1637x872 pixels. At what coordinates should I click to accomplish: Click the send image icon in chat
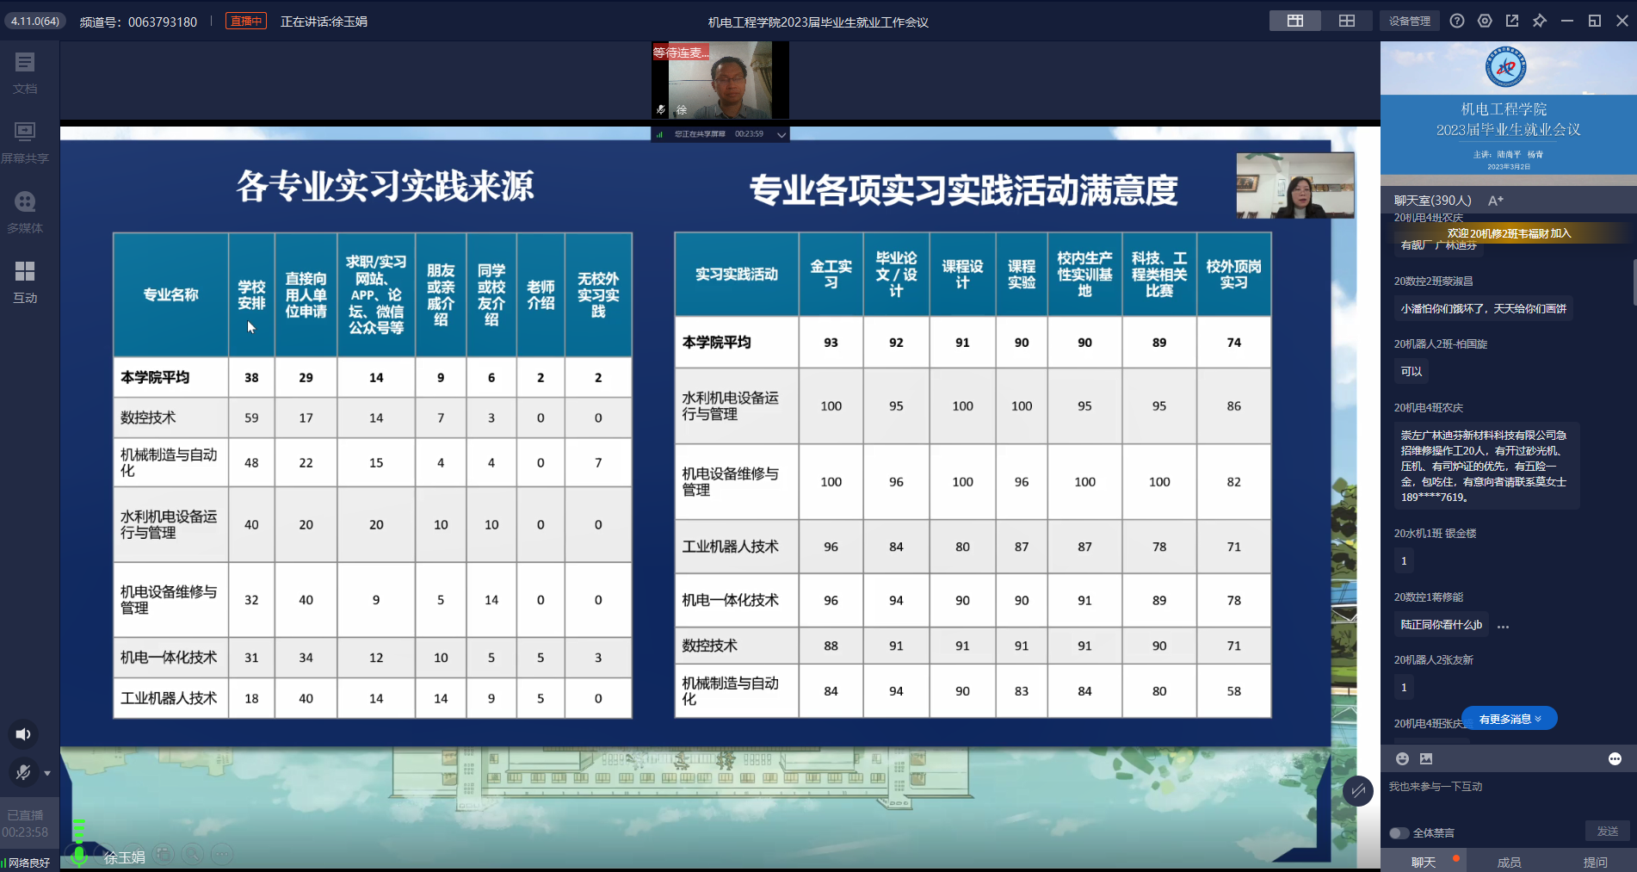(x=1426, y=758)
